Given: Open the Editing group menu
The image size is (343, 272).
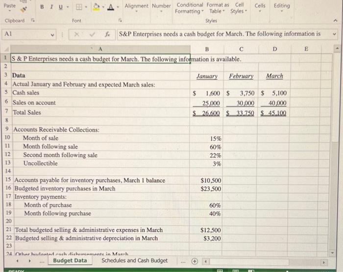Looking at the screenshot, I should point(282,8).
